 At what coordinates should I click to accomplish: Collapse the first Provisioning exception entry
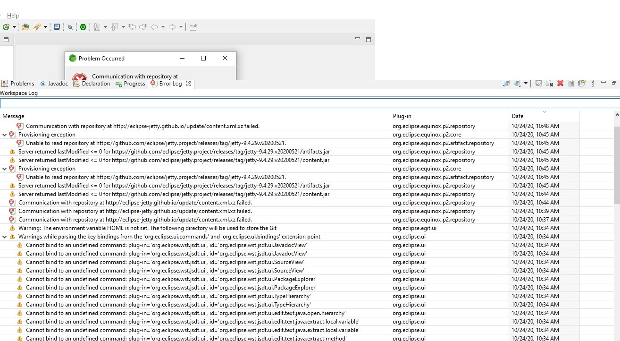[5, 135]
